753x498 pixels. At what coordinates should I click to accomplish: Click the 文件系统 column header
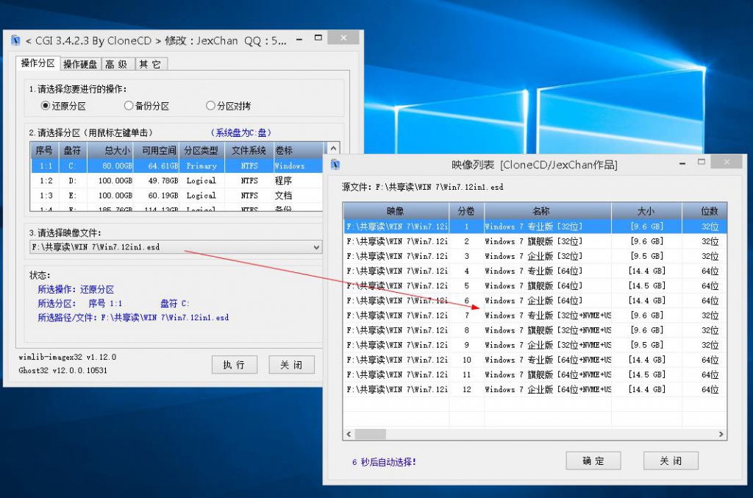tap(249, 150)
